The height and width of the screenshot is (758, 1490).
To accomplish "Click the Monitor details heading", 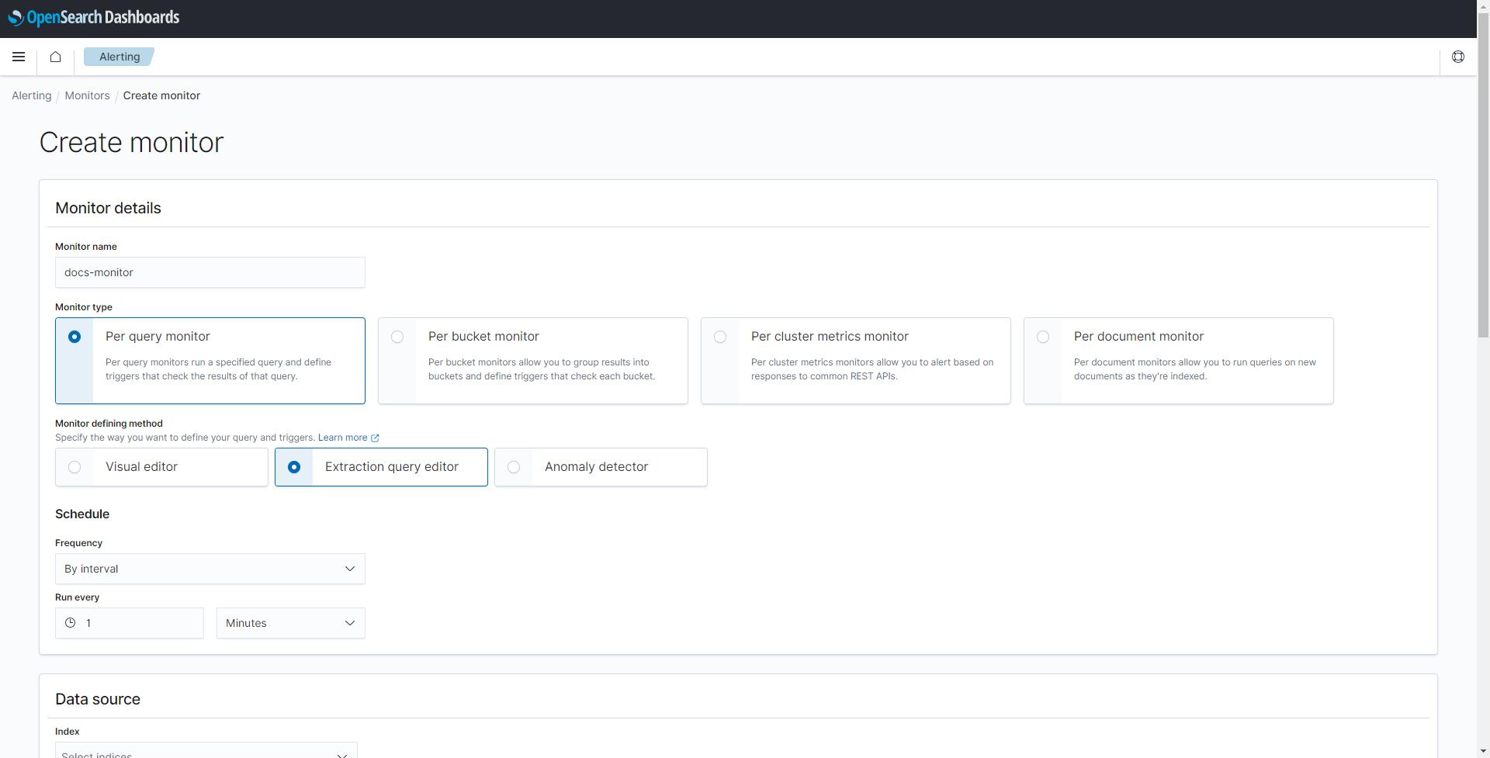I will click(x=108, y=208).
